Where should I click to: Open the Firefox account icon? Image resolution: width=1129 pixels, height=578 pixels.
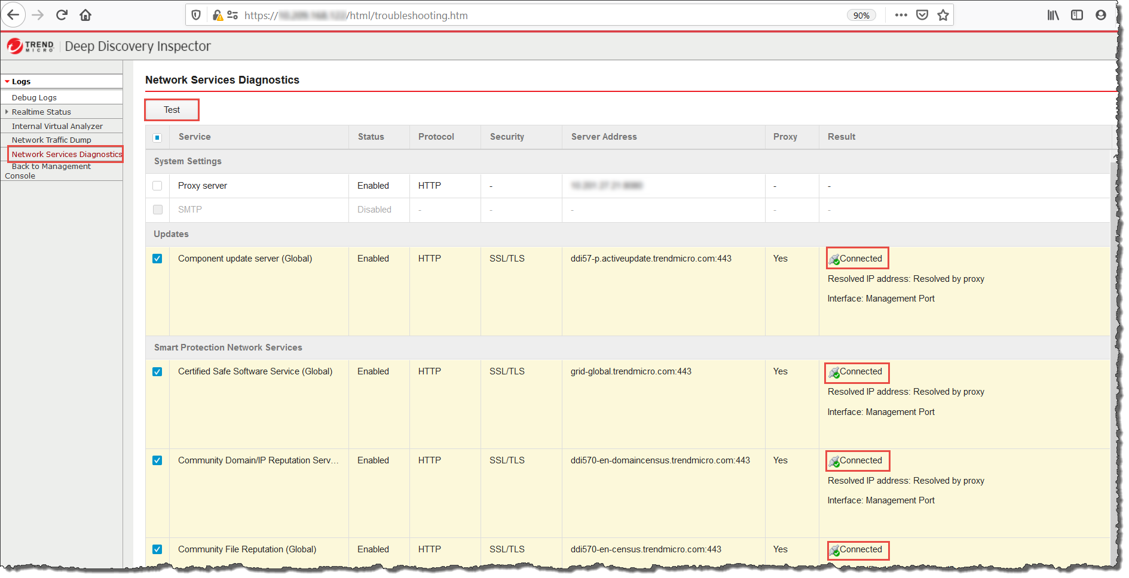pyautogui.click(x=1101, y=16)
